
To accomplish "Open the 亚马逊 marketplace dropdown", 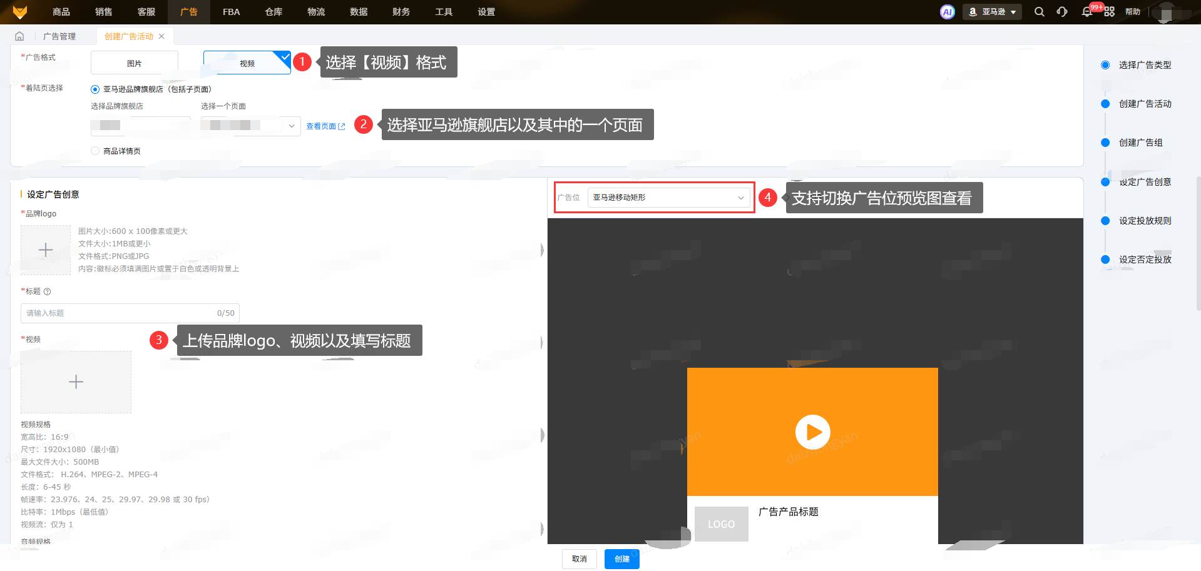I will 992,12.
